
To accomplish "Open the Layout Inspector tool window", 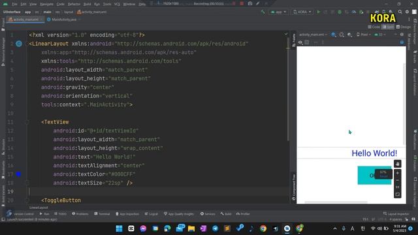I will [x=396, y=213].
